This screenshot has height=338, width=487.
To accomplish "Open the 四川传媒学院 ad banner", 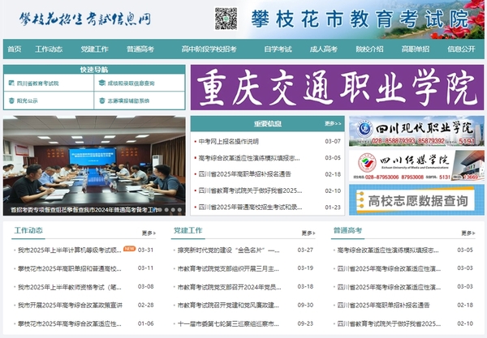I will 416,165.
